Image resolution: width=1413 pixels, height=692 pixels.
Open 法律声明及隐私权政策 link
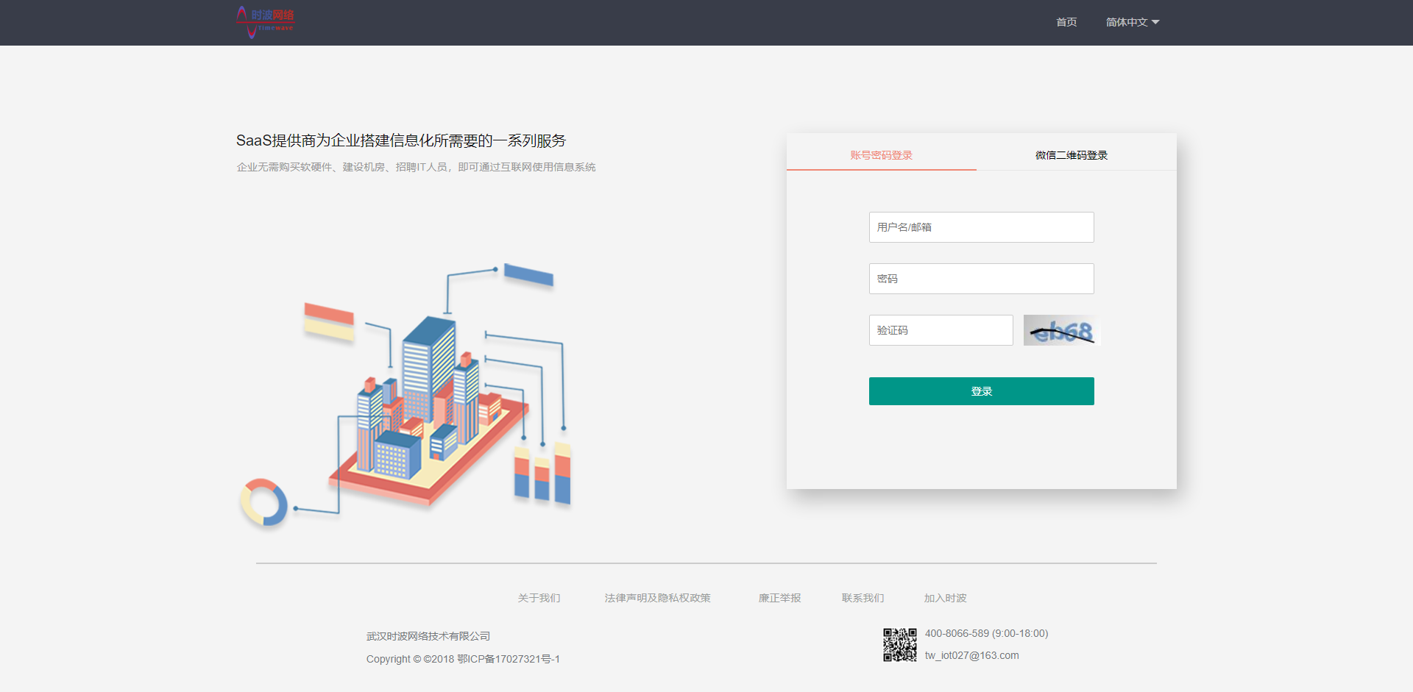pyautogui.click(x=657, y=598)
